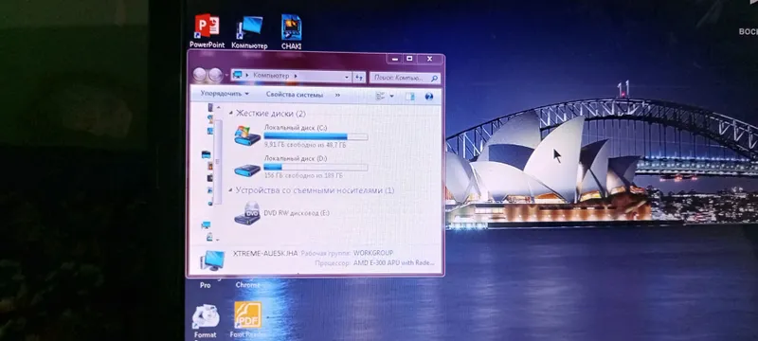Select the CHAKI desktop video icon
The image size is (758, 341).
click(x=292, y=27)
